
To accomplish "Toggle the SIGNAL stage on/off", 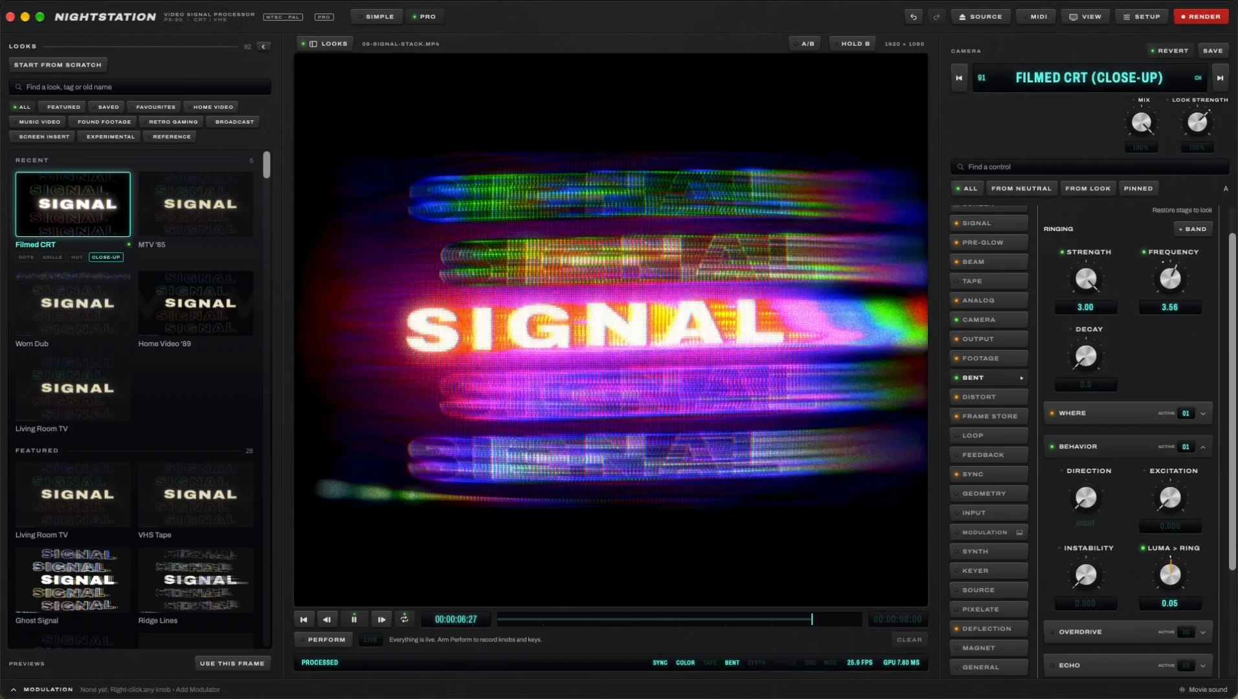I will tap(956, 223).
